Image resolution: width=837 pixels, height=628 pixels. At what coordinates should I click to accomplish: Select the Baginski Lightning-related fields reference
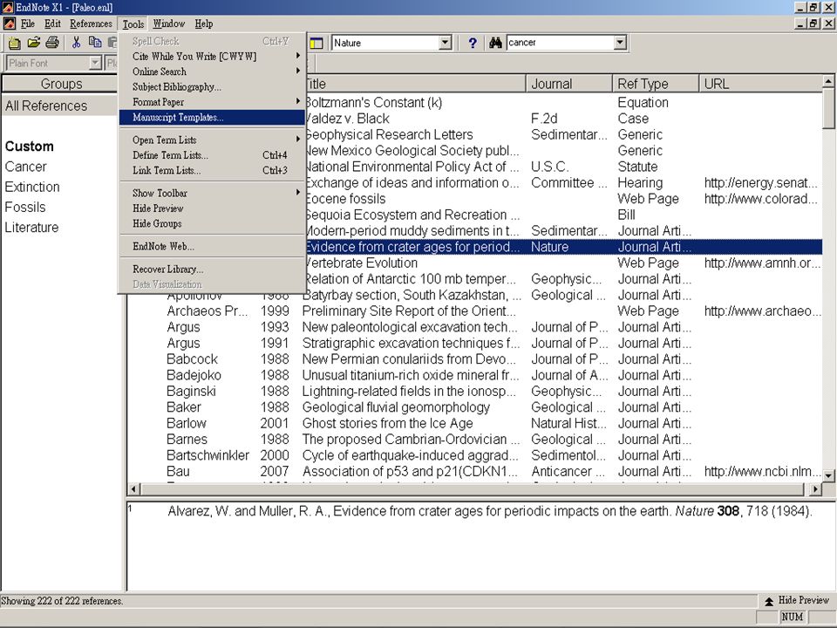[474, 391]
